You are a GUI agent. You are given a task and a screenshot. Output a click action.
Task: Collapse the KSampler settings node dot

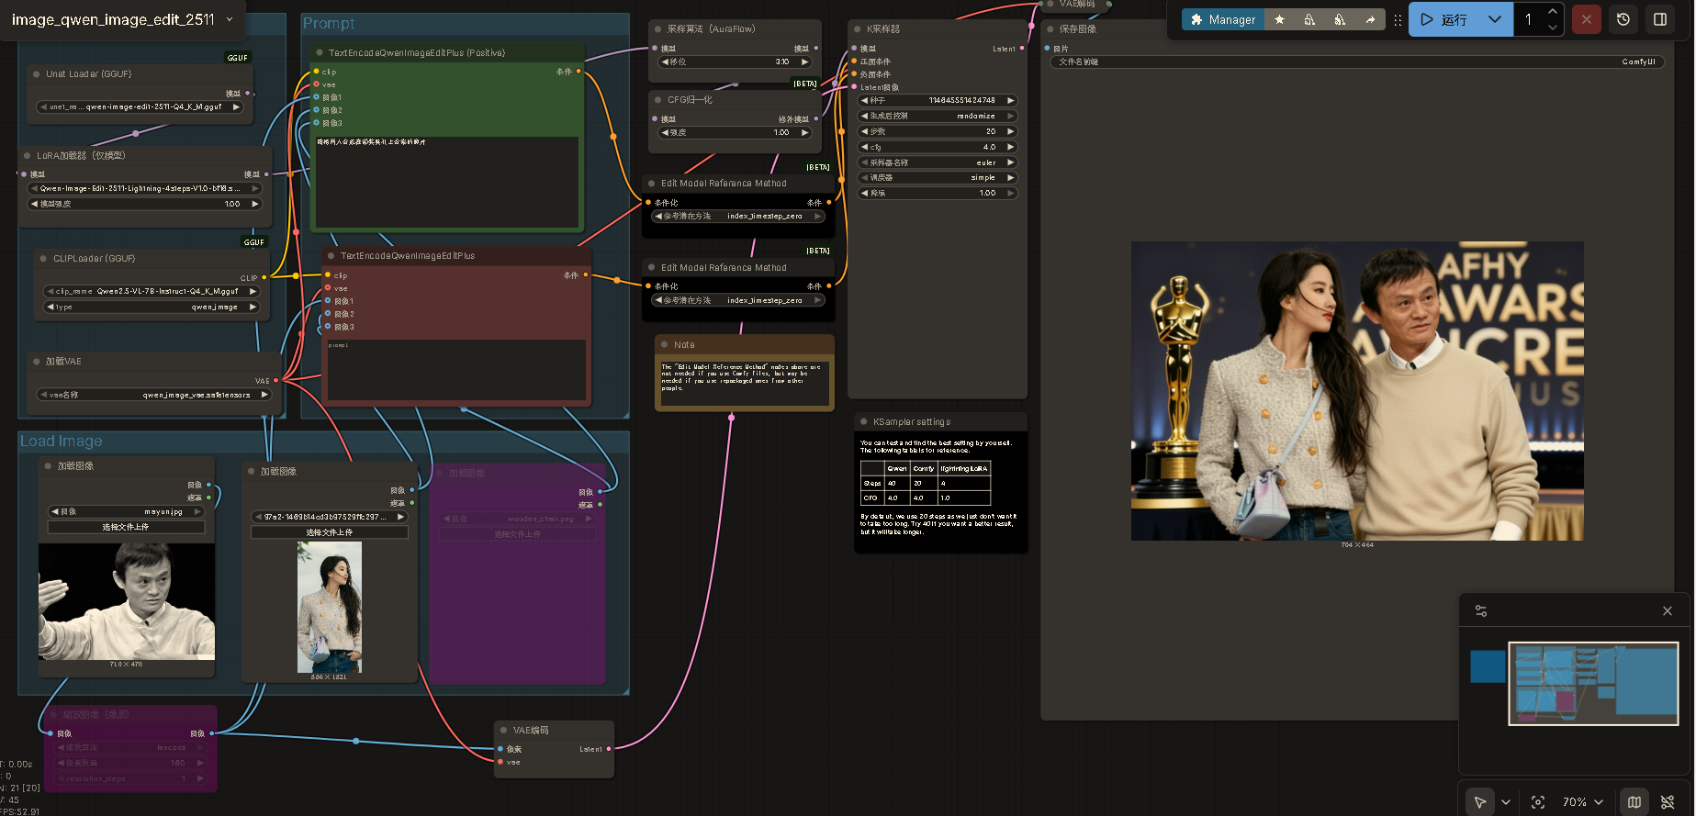[x=864, y=422]
